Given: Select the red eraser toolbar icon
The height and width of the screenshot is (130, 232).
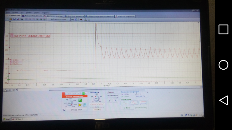Looking at the screenshot, I should (x=81, y=19).
